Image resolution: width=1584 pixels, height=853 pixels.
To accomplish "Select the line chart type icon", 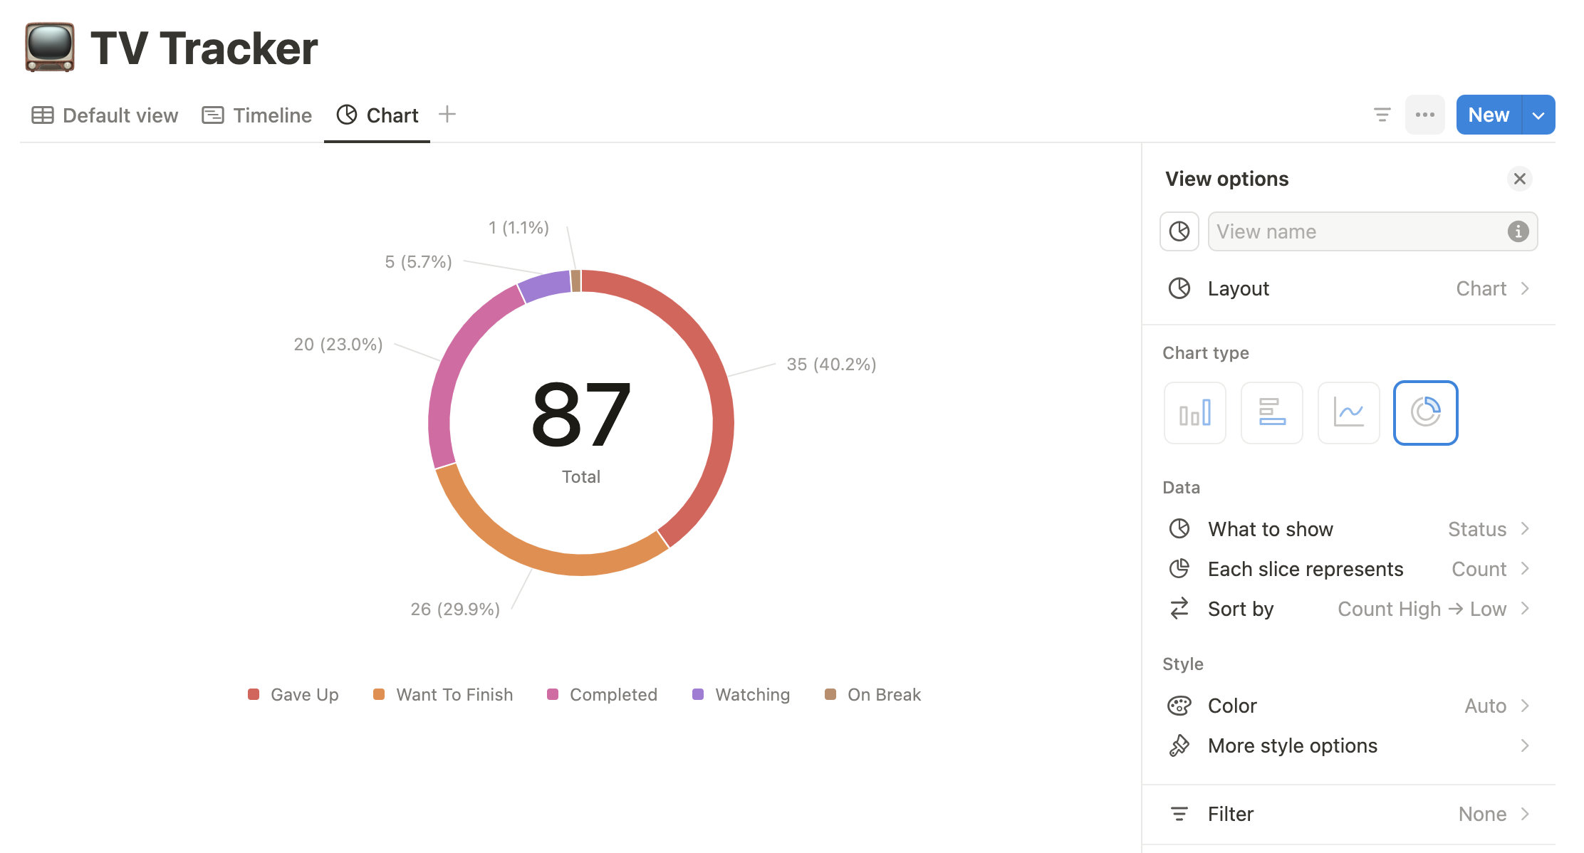I will (1349, 412).
